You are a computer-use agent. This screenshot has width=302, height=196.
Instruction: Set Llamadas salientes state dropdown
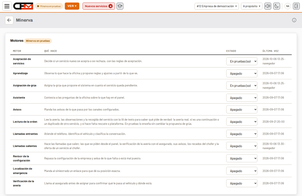242,146
